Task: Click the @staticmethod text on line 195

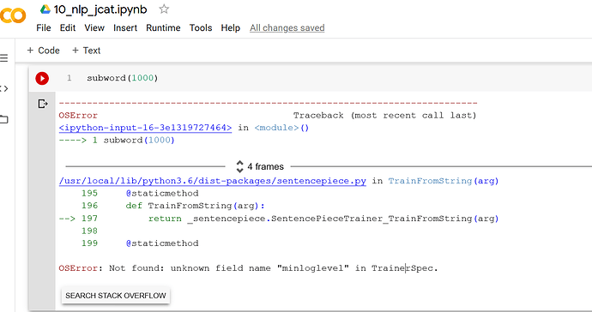Action: [x=162, y=193]
